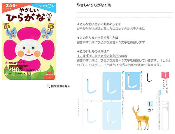This screenshot has height=134, width=175.
Task: Click the 3・4・5歳 age badge on cover
Action: point(10,6)
